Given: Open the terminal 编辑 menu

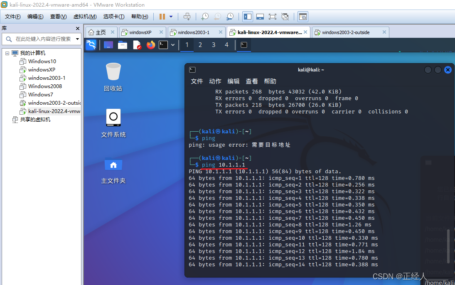Looking at the screenshot, I should click(x=233, y=81).
